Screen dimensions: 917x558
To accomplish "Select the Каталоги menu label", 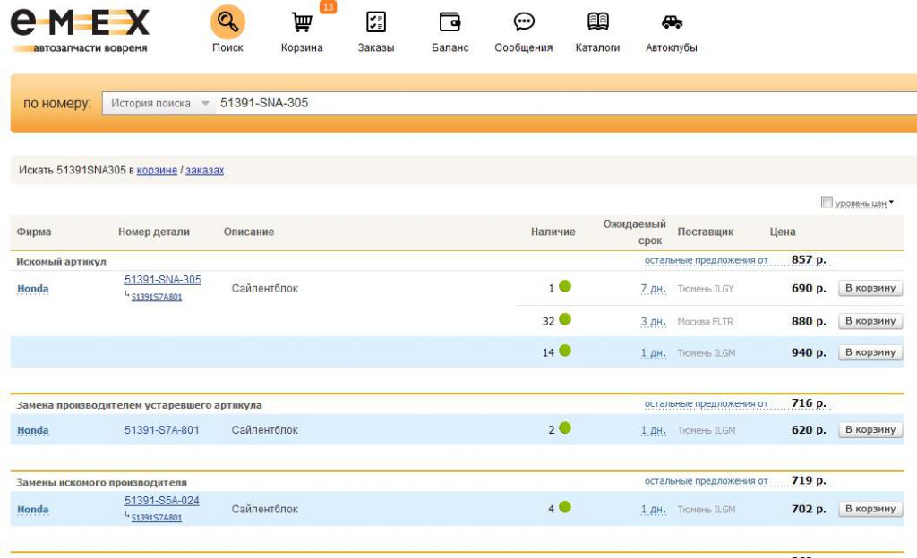I will coord(597,48).
